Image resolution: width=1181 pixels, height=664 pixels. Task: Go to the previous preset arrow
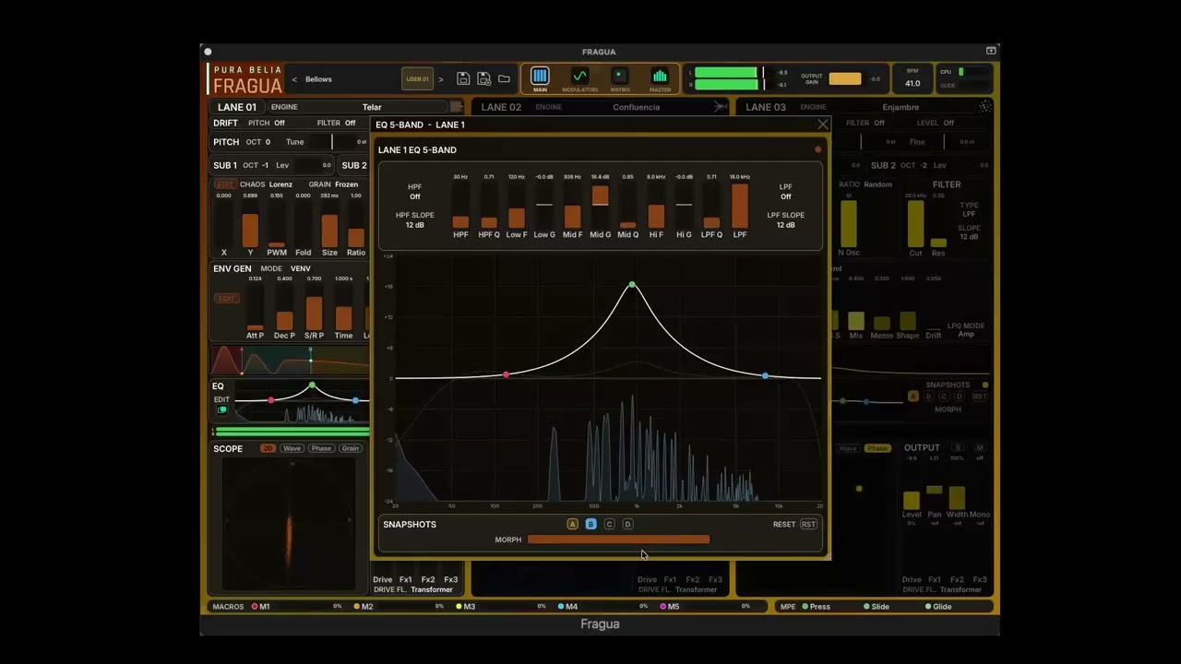pos(294,79)
